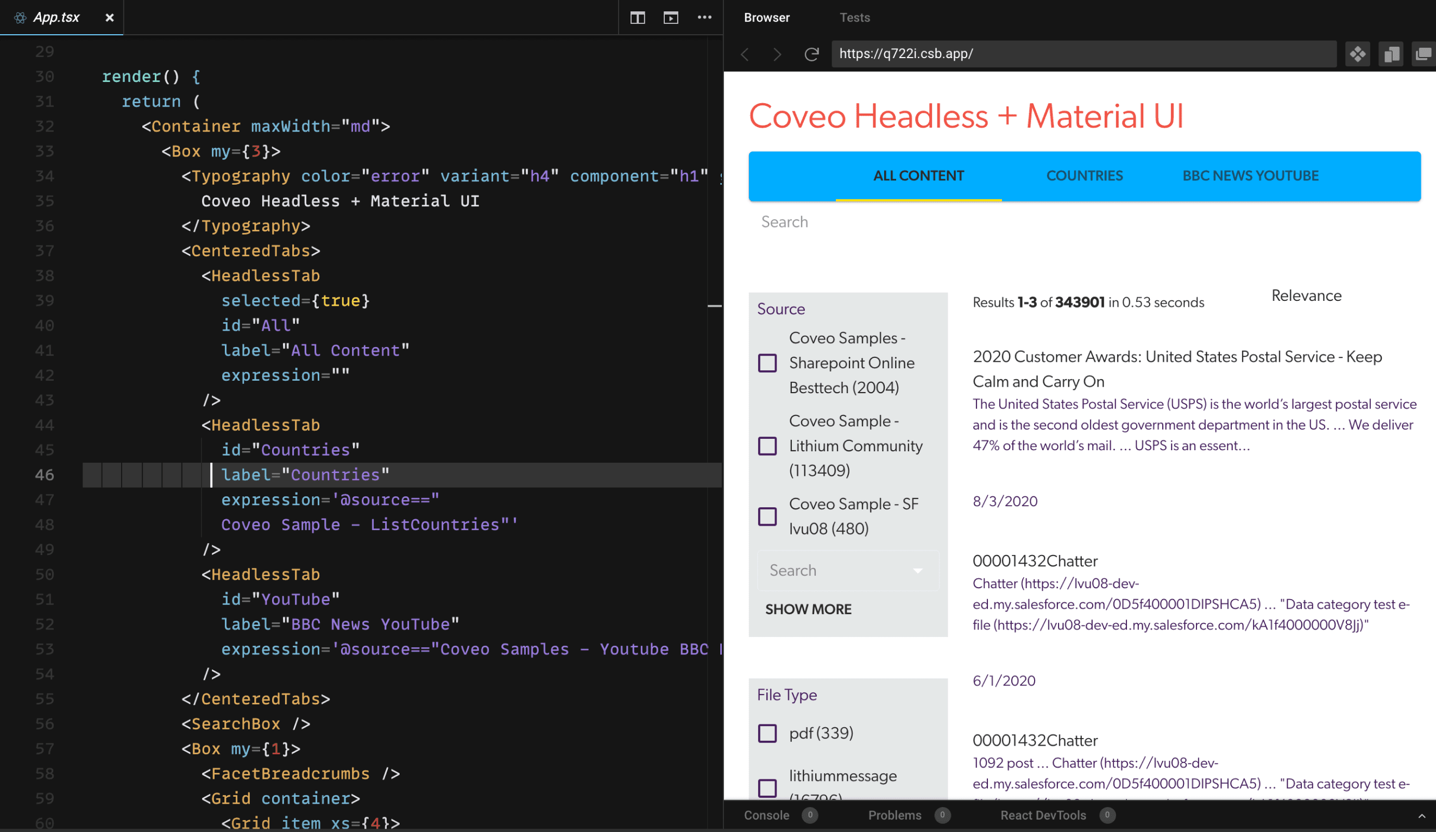Switch to the Browser tab
This screenshot has width=1436, height=832.
pos(766,18)
